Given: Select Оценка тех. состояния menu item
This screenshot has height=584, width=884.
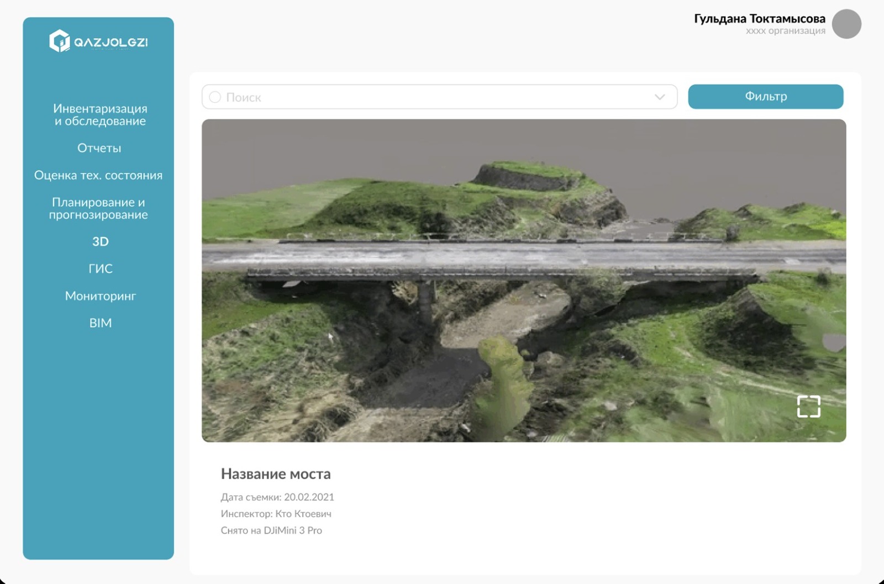Looking at the screenshot, I should [98, 175].
